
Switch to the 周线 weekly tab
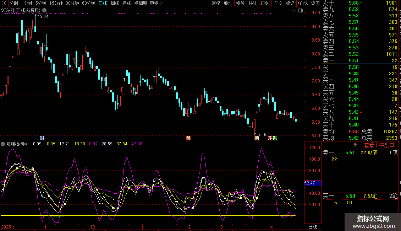tap(115, 3)
